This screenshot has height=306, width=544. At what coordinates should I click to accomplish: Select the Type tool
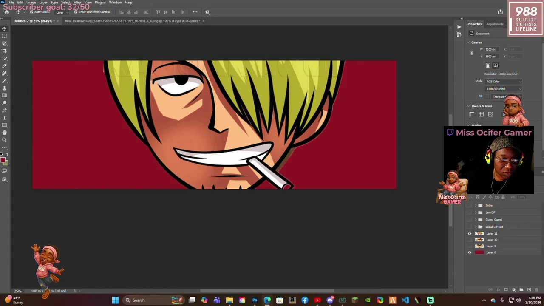[4, 118]
